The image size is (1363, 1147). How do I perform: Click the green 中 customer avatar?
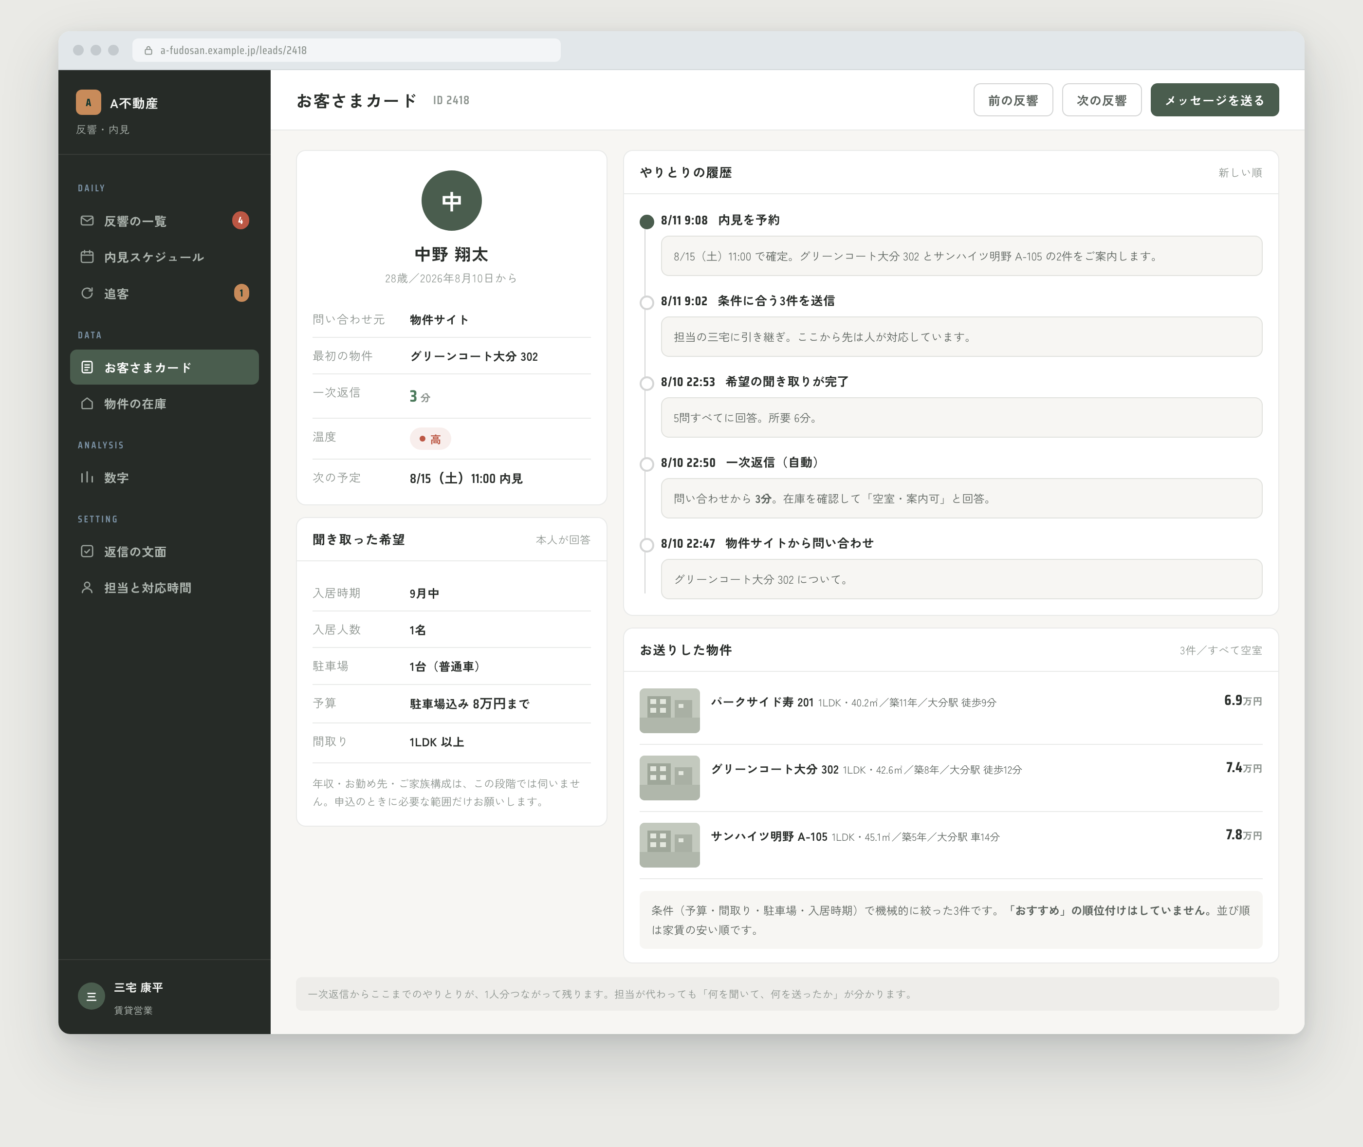452,200
